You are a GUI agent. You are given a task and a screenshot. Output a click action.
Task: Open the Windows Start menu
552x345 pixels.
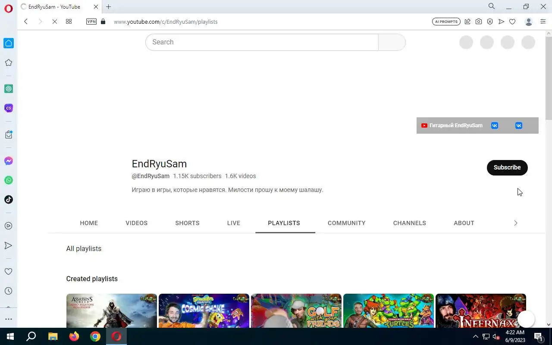click(10, 336)
